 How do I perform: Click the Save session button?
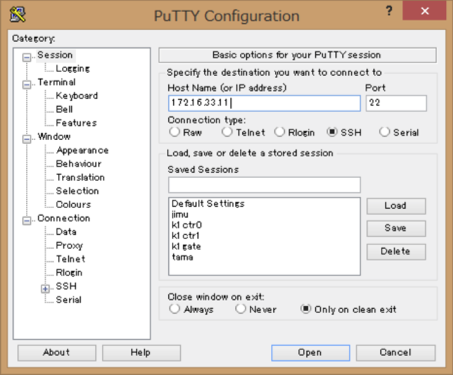(x=396, y=228)
